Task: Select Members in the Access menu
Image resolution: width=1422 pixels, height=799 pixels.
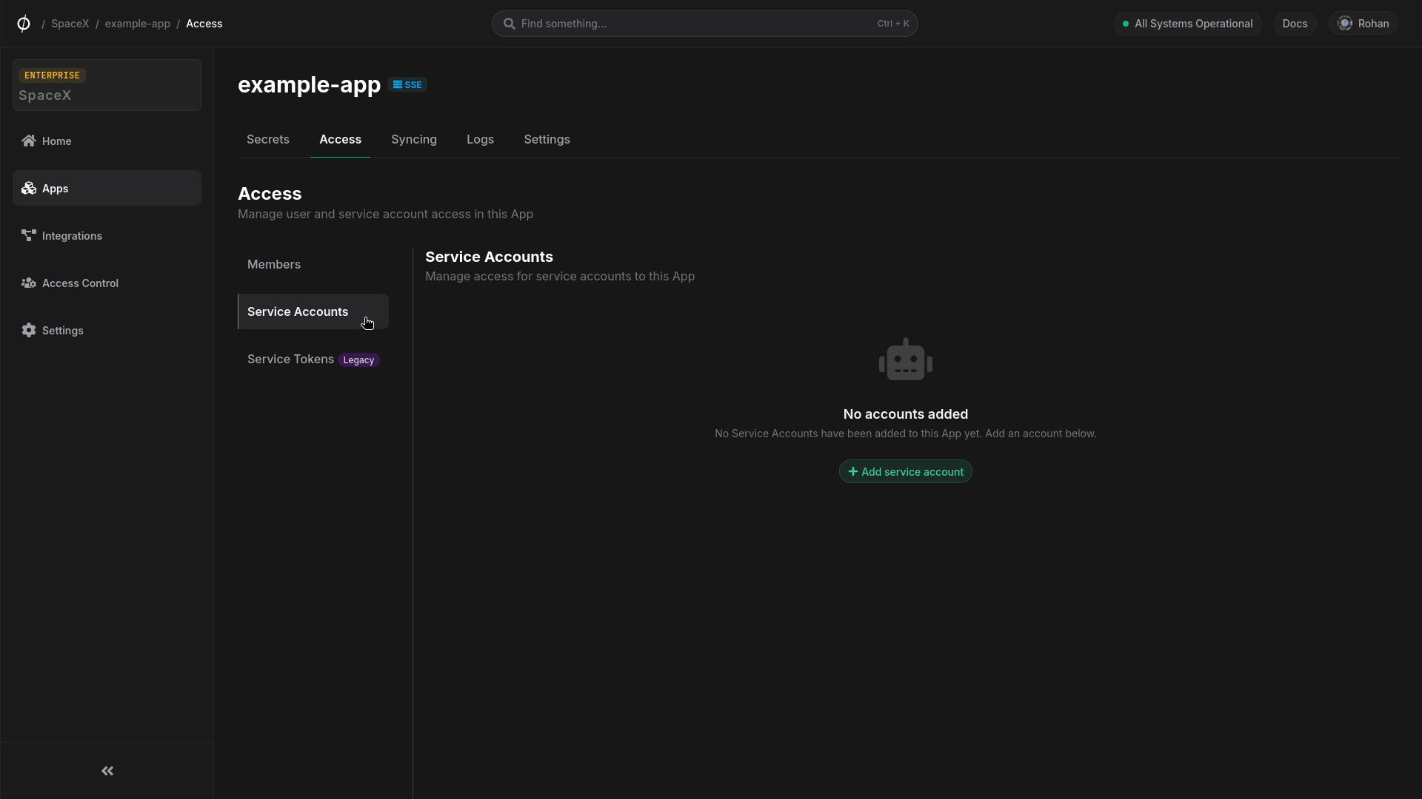Action: (273, 264)
